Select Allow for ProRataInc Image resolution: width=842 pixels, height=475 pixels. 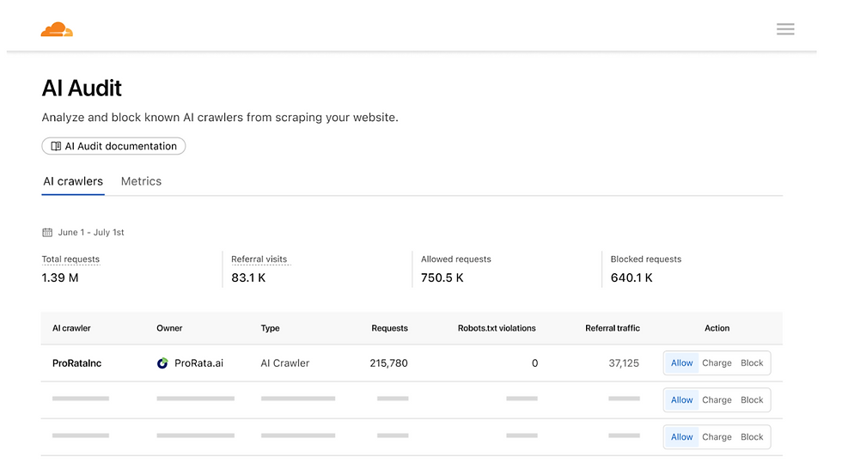click(682, 362)
